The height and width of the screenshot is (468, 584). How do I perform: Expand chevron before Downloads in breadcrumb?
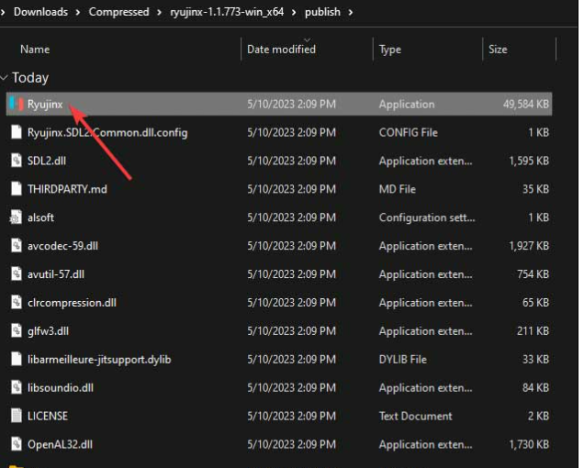click(3, 12)
